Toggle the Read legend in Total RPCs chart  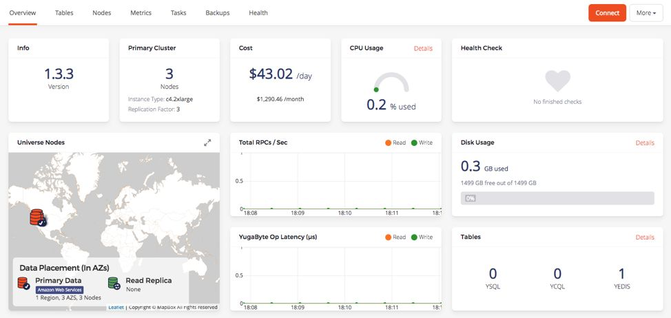395,142
